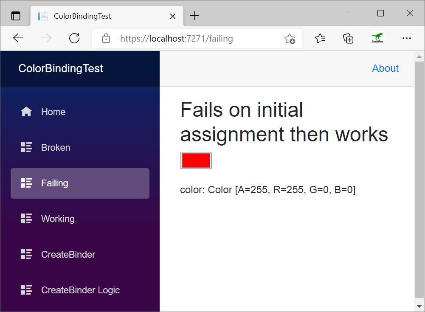
Task: Click the red color swatch
Action: (196, 160)
